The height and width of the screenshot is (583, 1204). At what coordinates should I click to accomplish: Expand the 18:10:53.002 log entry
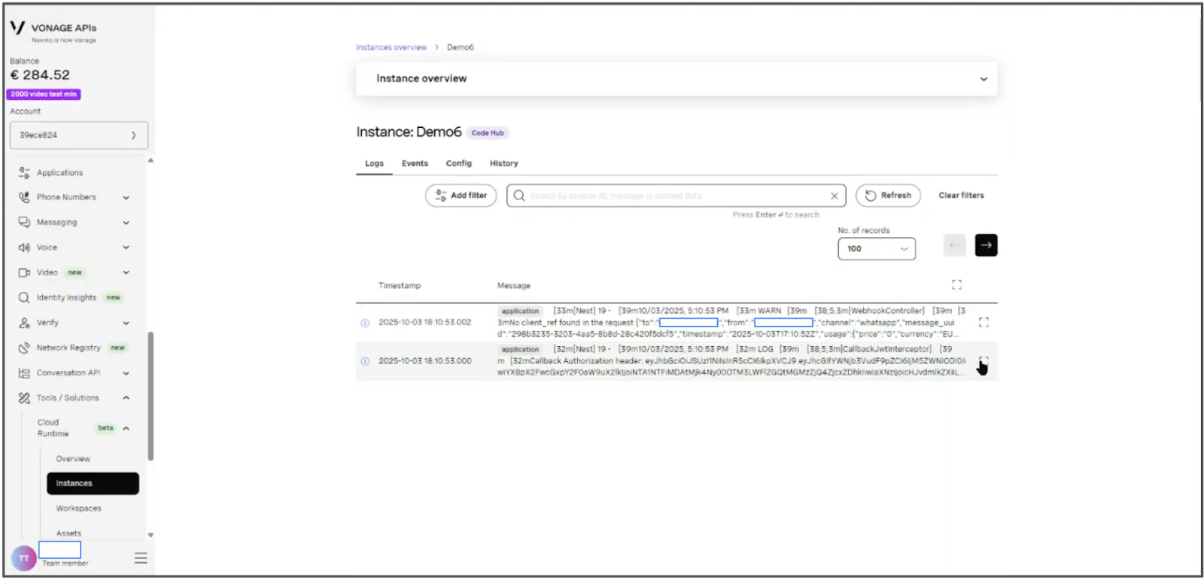[x=984, y=322]
